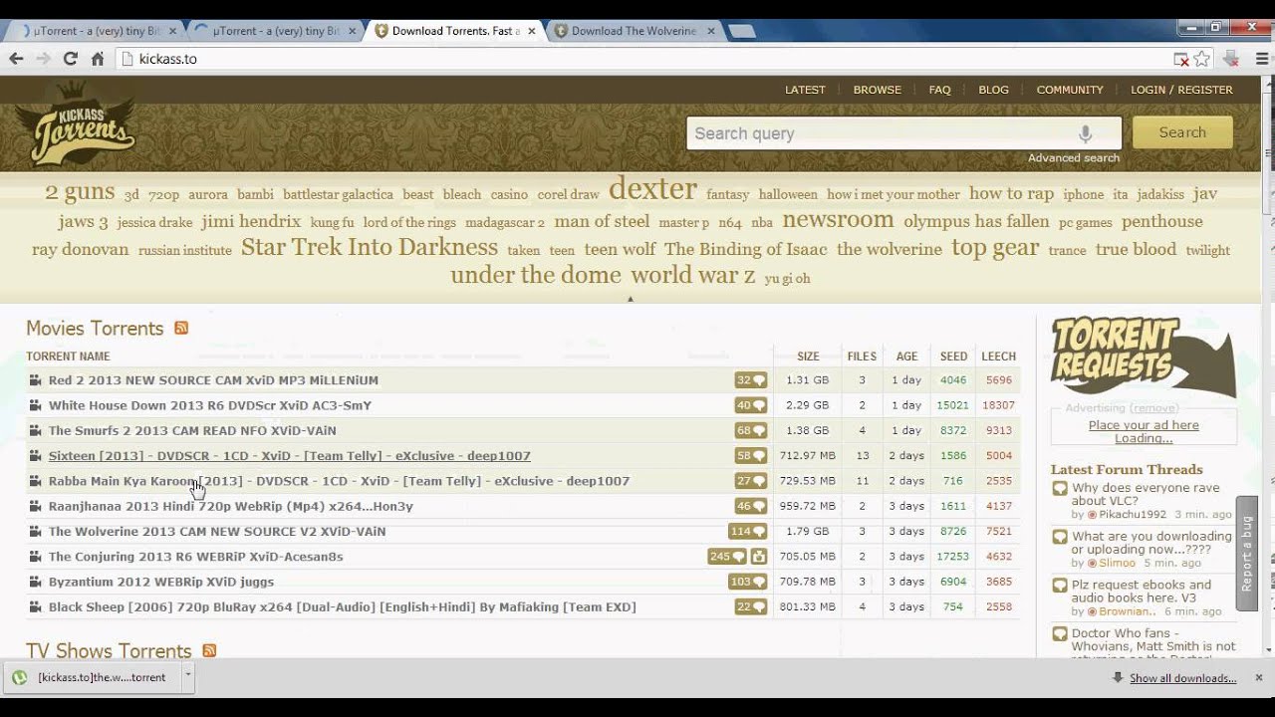Open the BROWSE menu item
Screen dimensions: 1275x717
coord(877,90)
